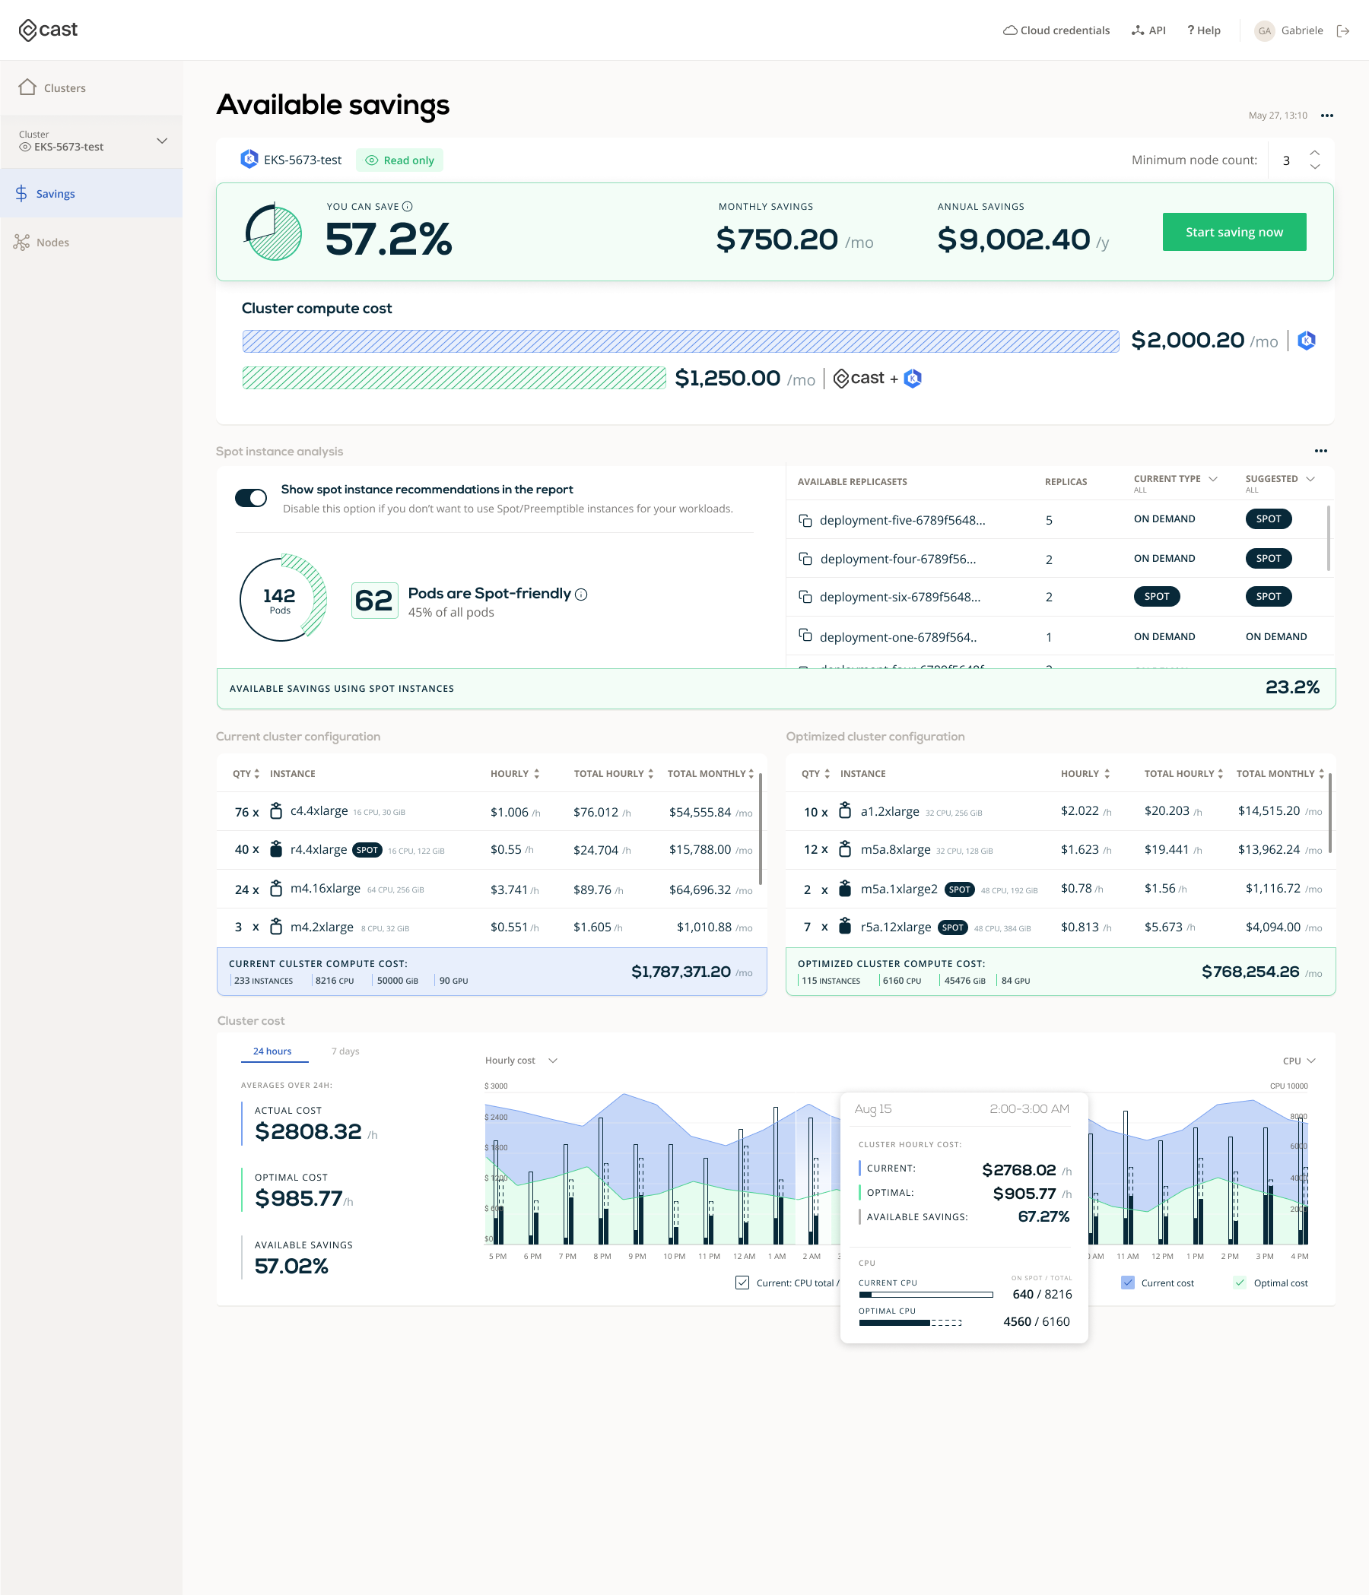Open CPU dropdown above chart

(x=1299, y=1061)
